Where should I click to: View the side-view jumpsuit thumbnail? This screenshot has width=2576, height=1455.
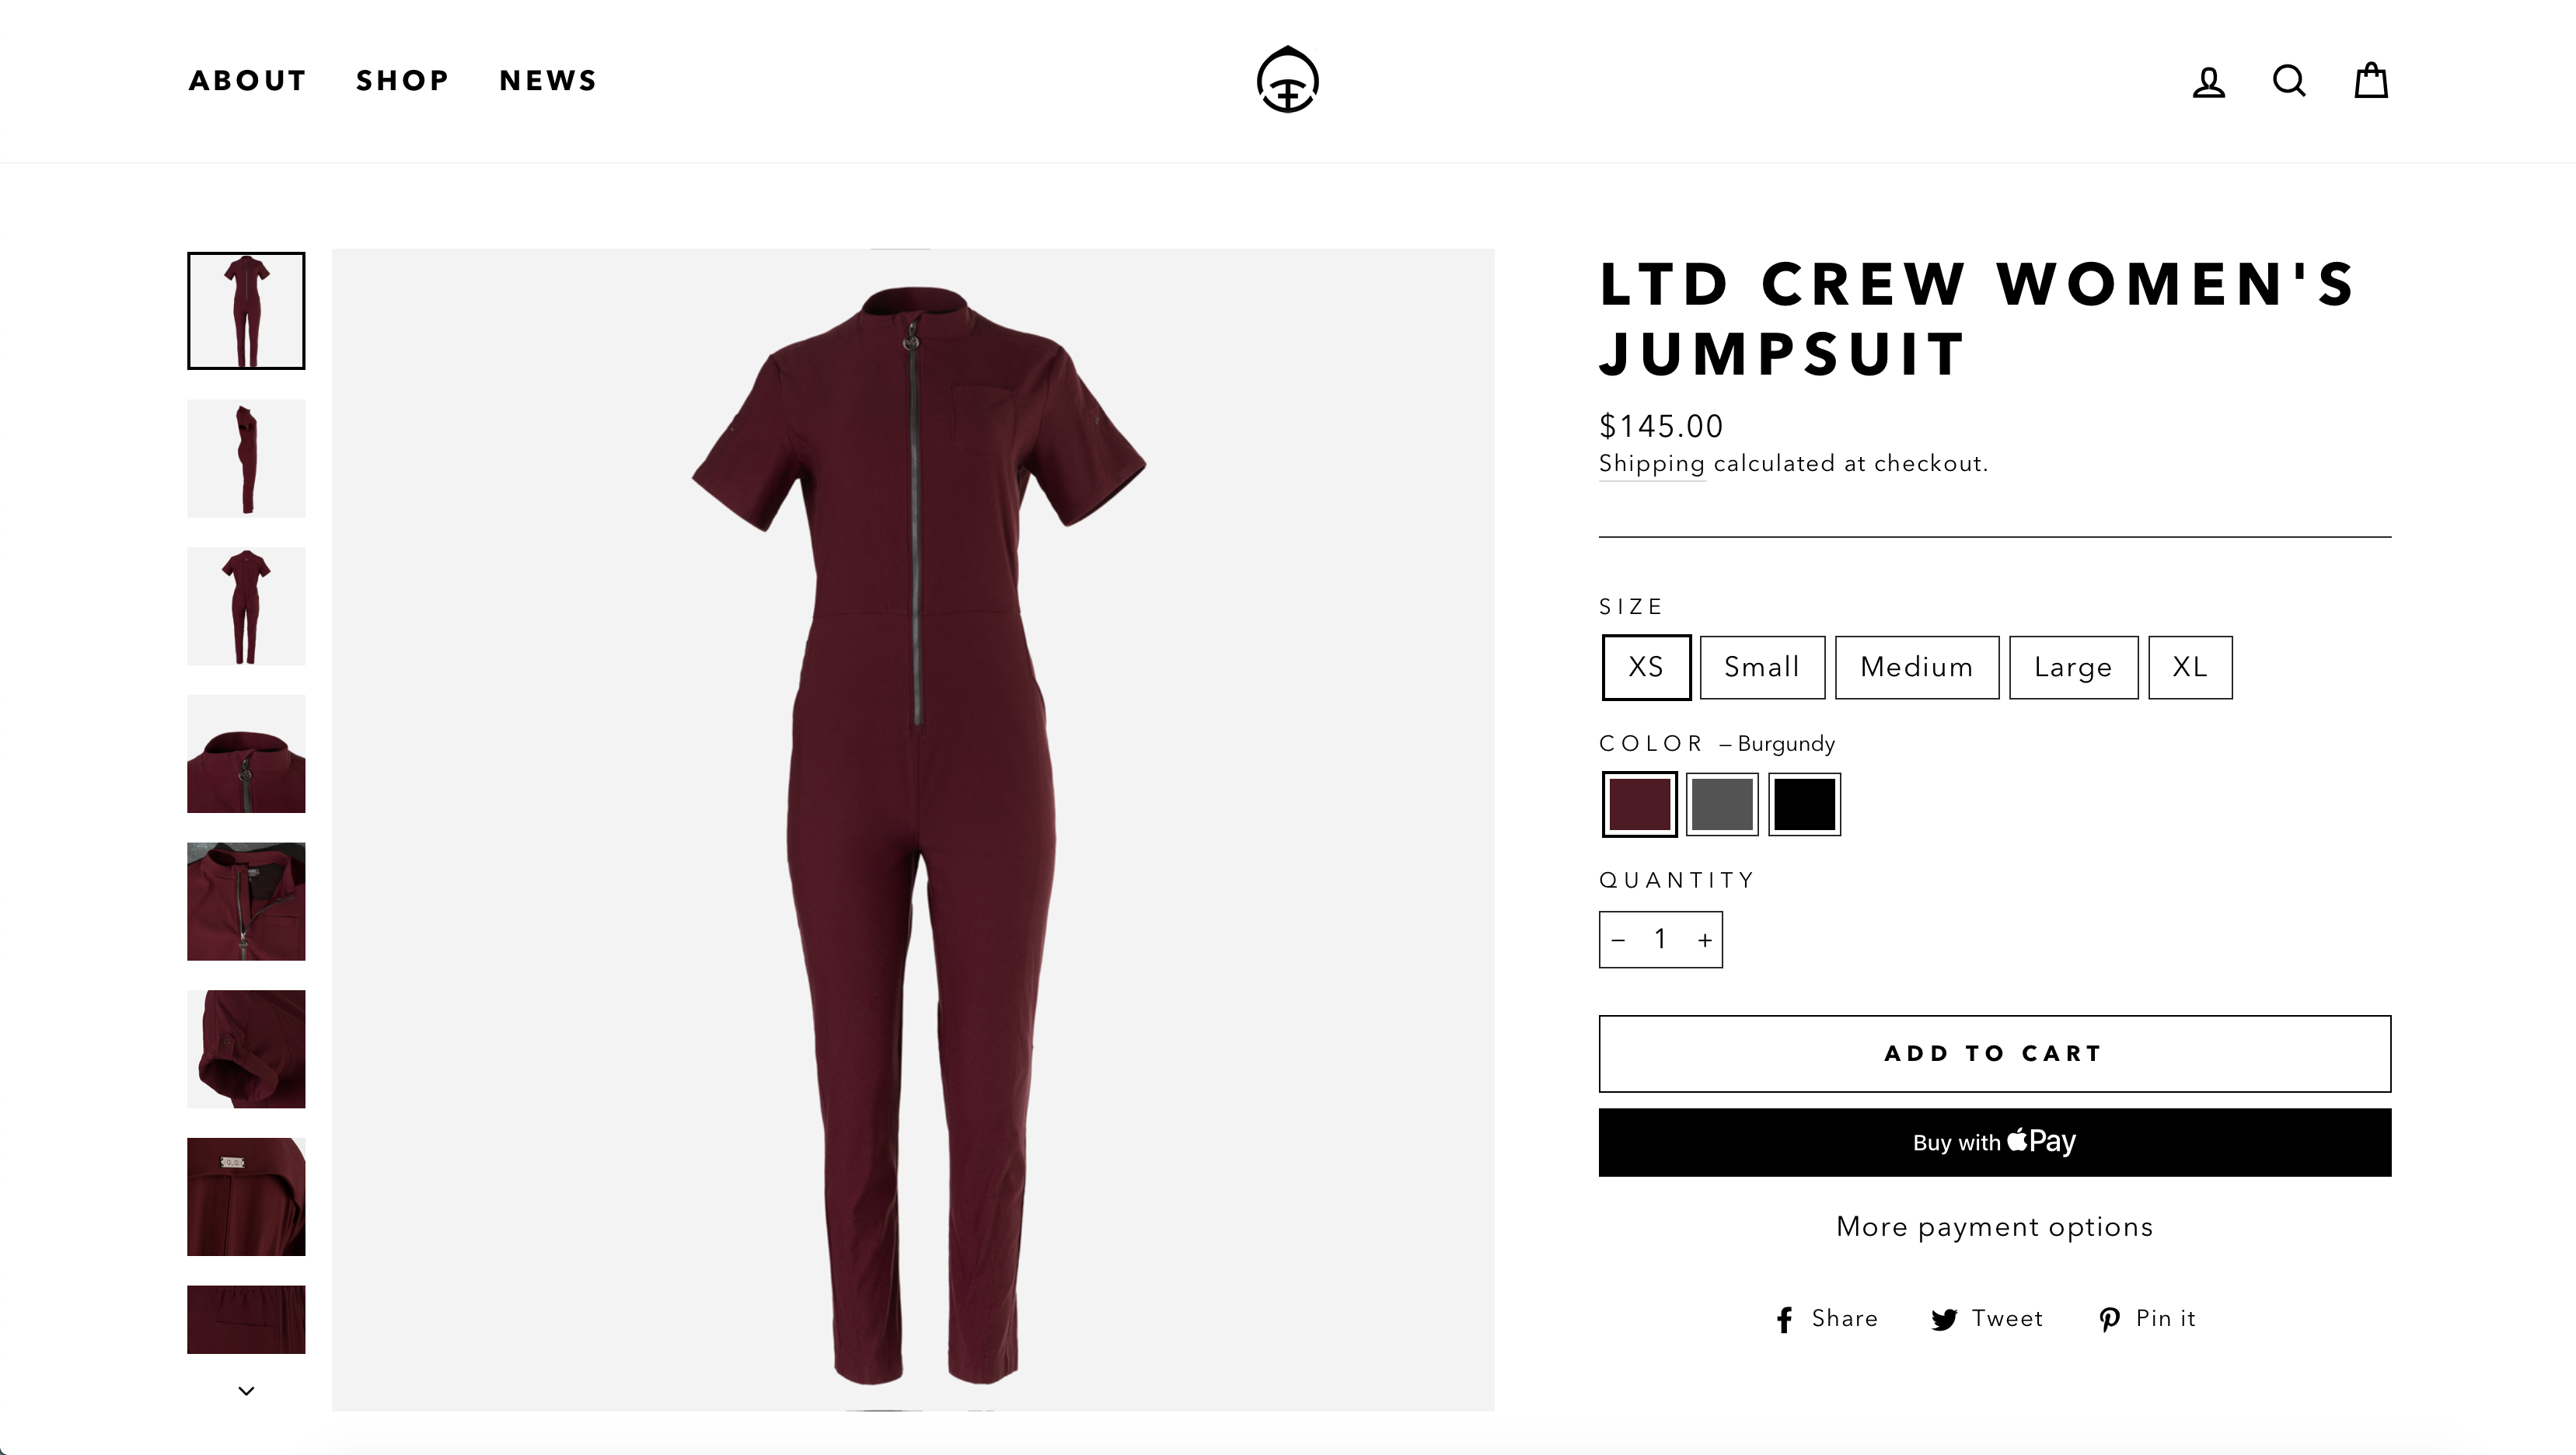pyautogui.click(x=246, y=459)
